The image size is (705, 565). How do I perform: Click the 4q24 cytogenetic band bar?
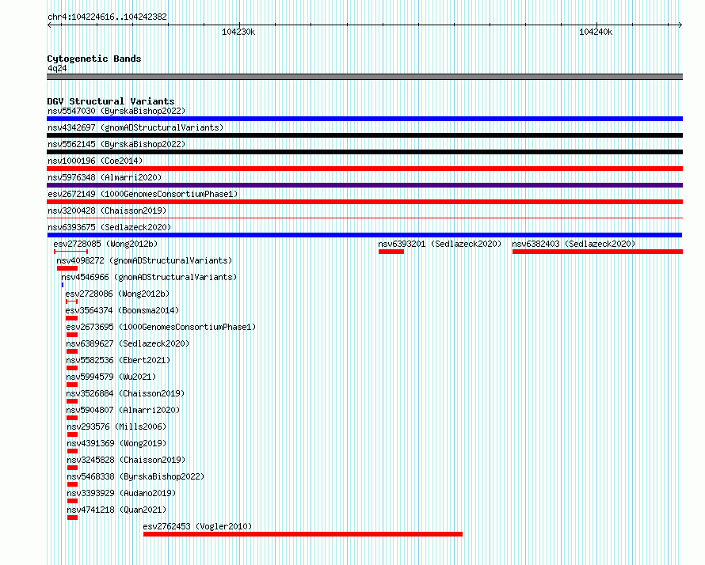coord(364,77)
